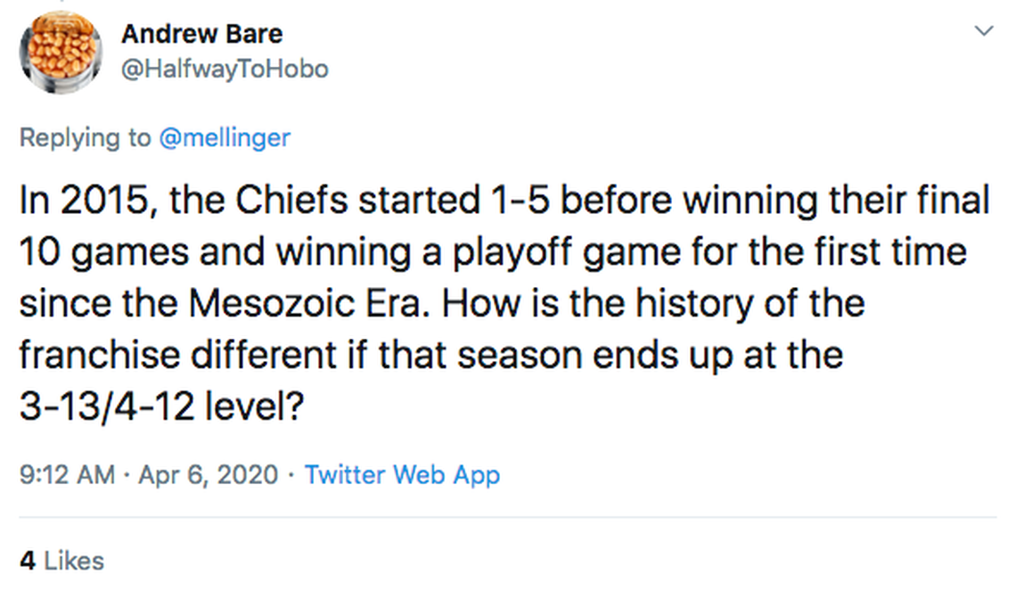Open the @mellinger mention link
This screenshot has width=1016, height=599.
[x=224, y=138]
